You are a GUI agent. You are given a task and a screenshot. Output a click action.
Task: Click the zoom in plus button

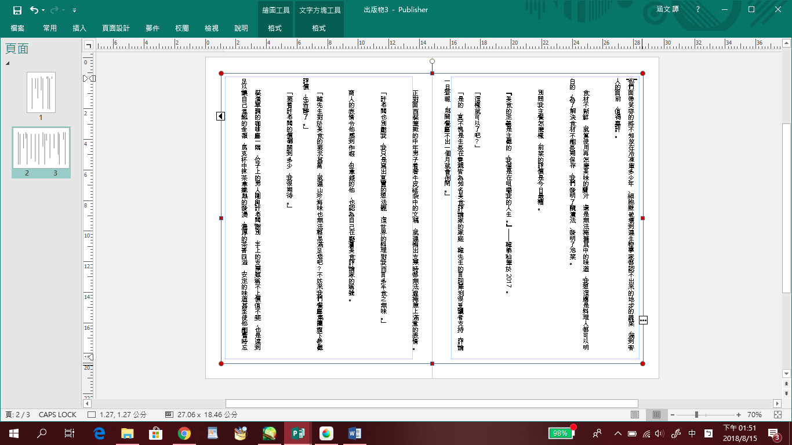pos(738,415)
